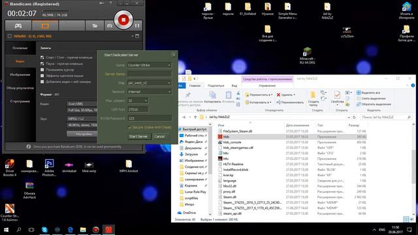The width and height of the screenshot is (418, 235).
Task: Select HLTV-Readme file in list
Action: point(233,164)
